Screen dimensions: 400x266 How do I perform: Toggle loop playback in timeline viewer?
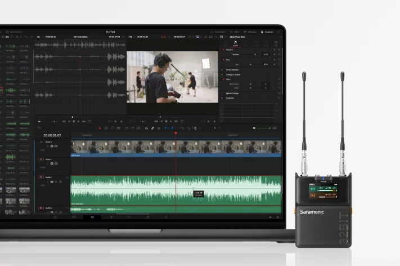182,121
